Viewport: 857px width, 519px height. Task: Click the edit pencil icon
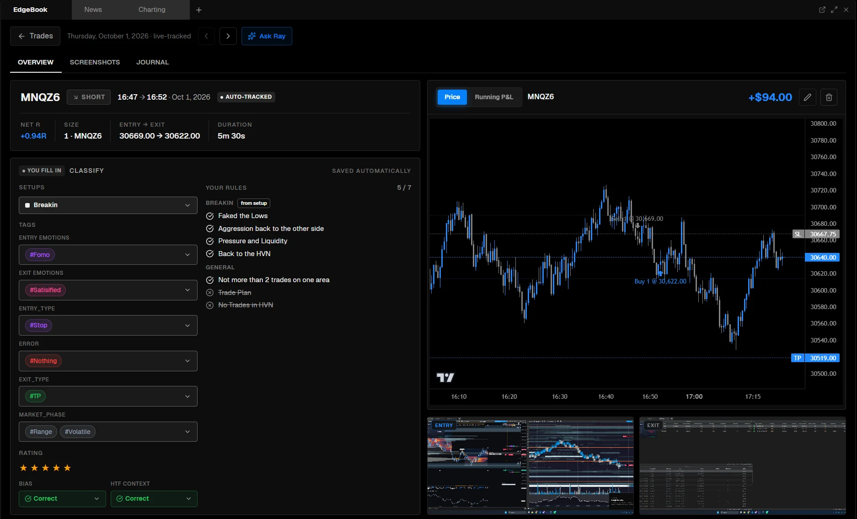click(808, 97)
